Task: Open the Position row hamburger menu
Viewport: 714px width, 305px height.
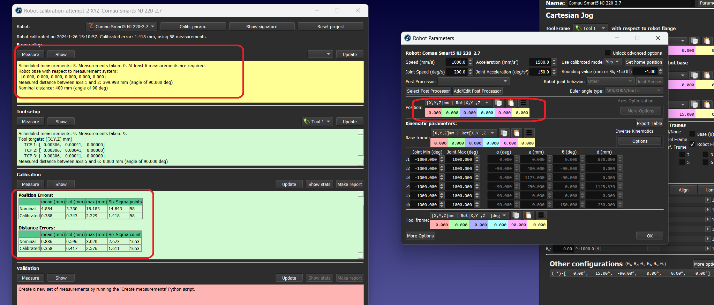Action: [x=524, y=103]
